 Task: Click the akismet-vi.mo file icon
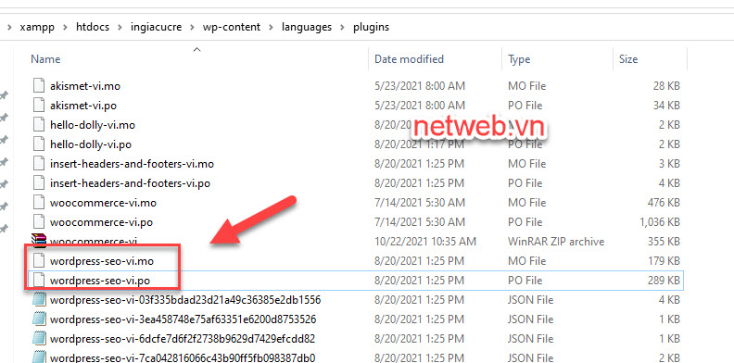[39, 86]
